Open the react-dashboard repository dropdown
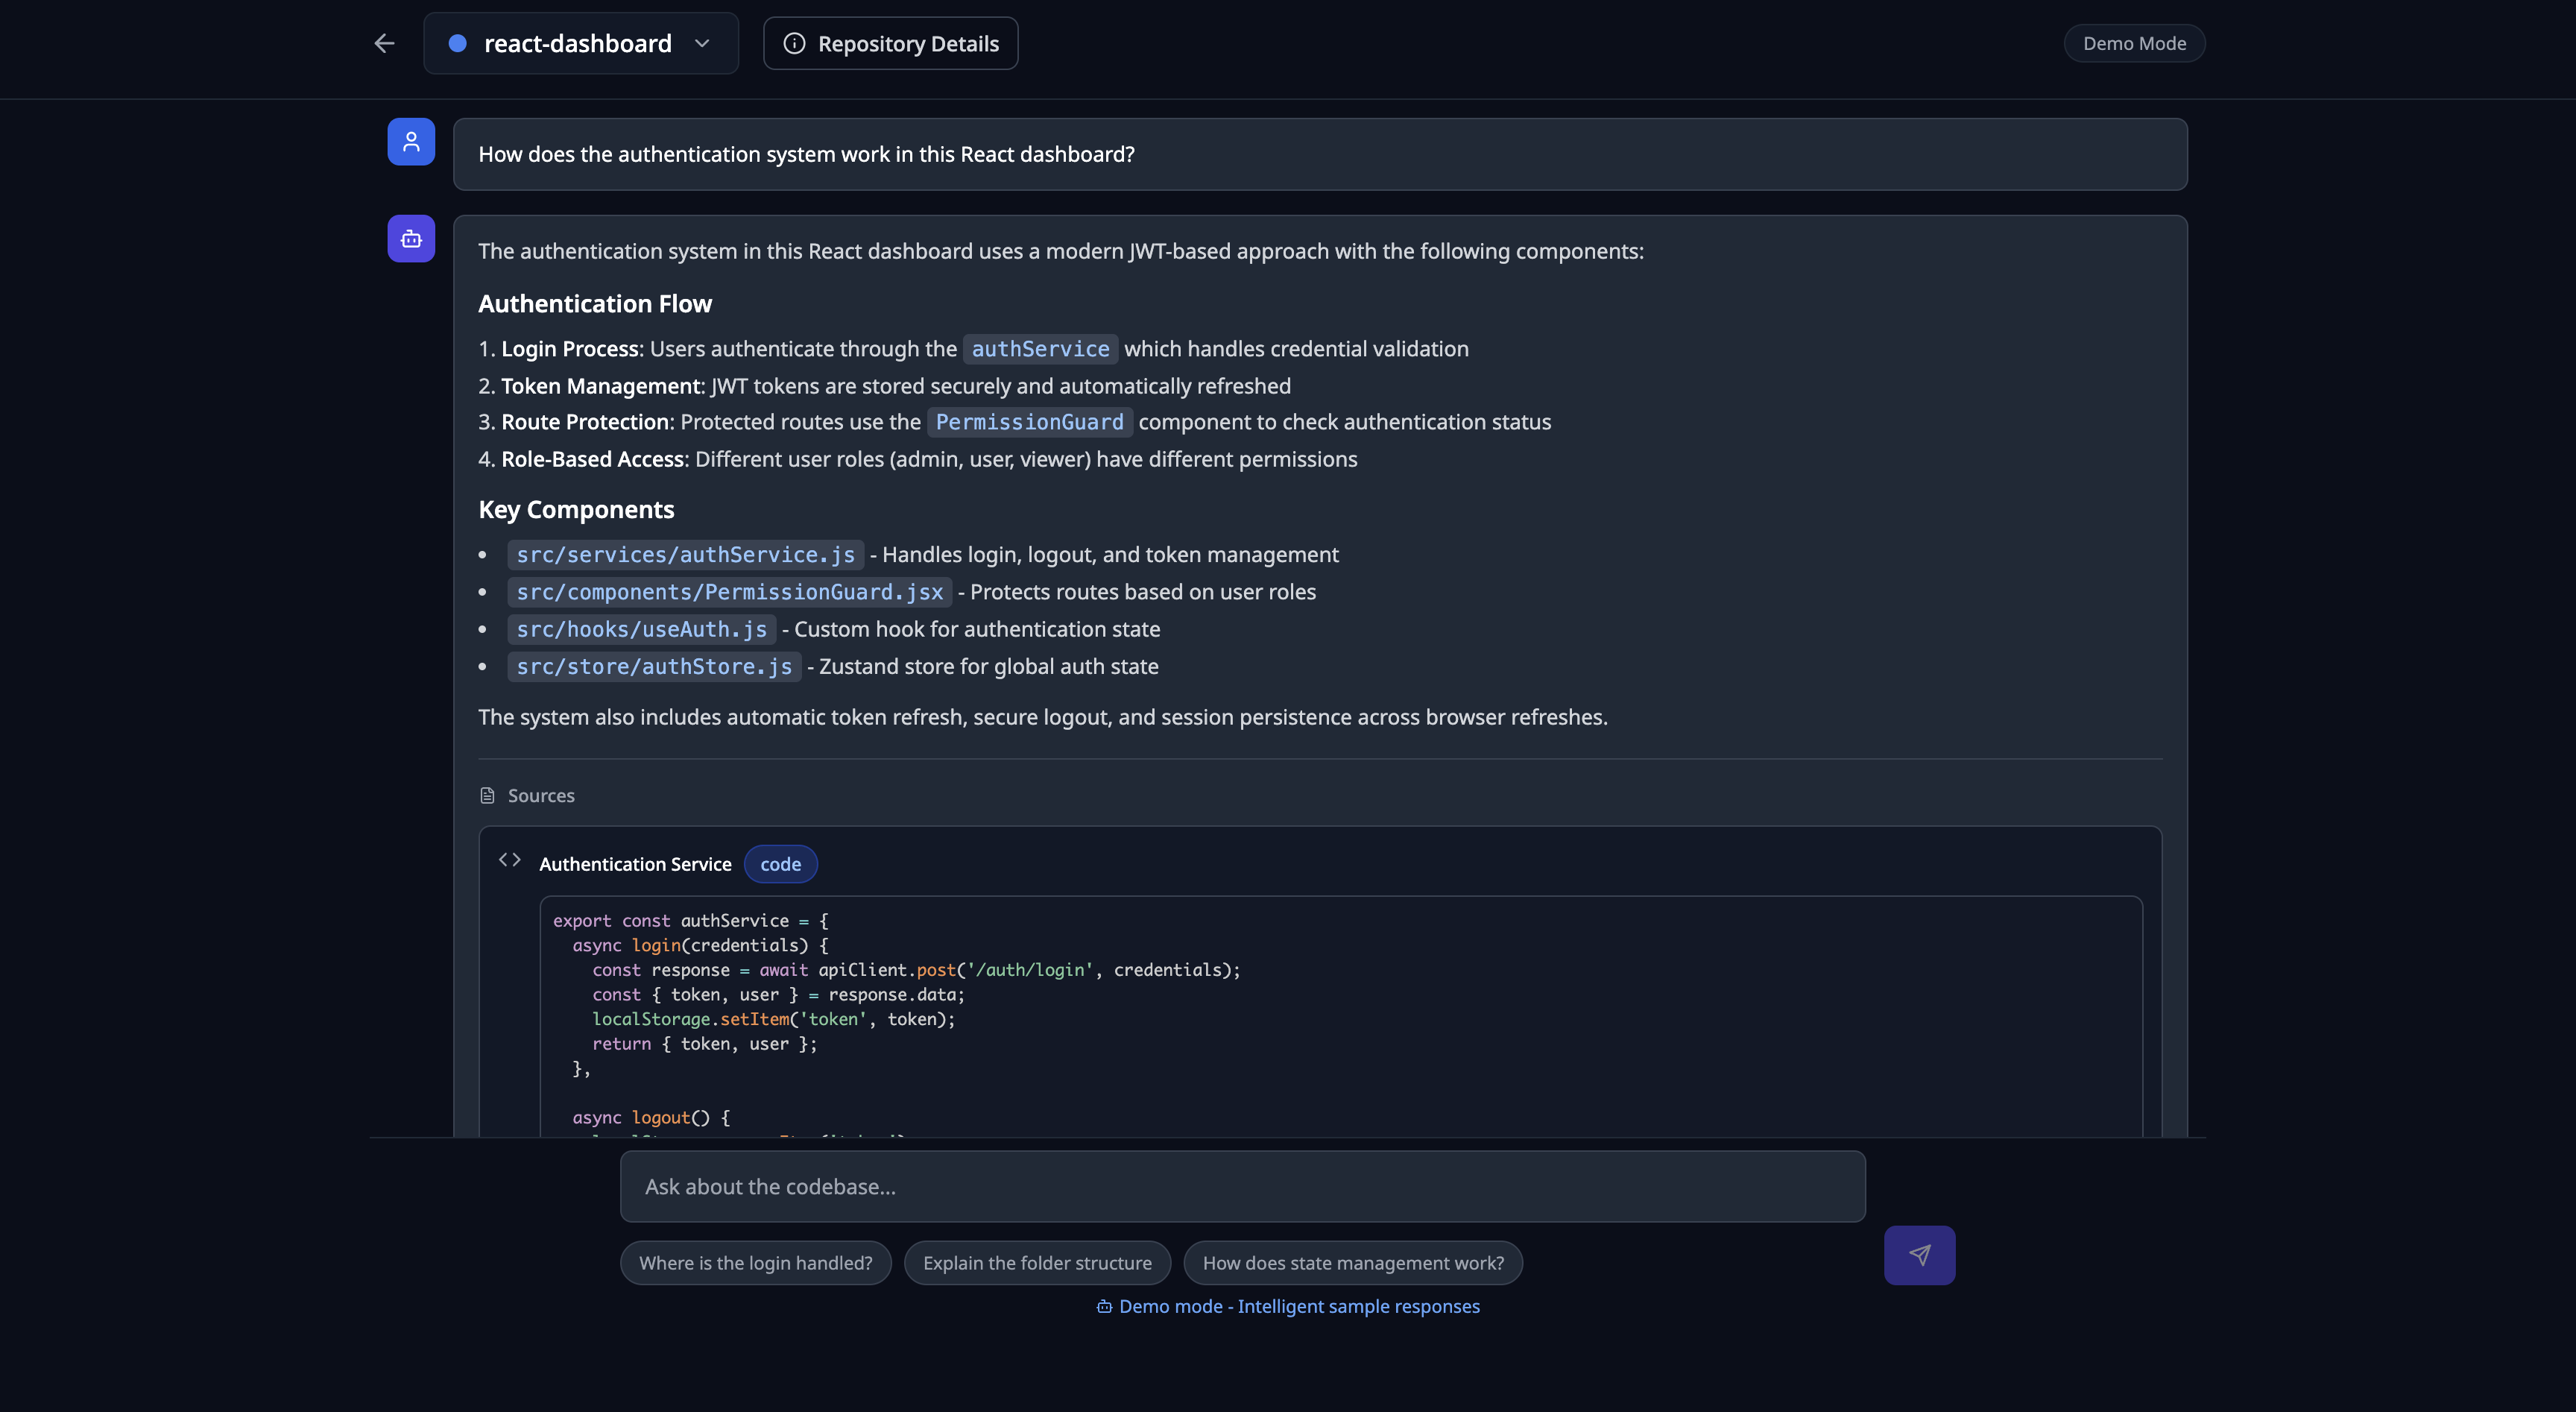Image resolution: width=2576 pixels, height=1412 pixels. (579, 43)
